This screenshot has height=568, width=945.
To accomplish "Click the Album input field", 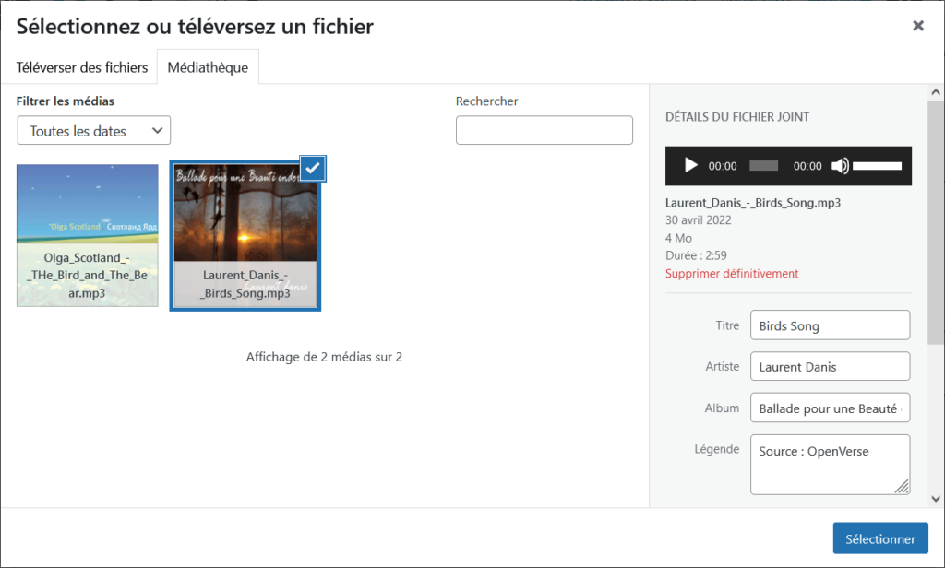I will pyautogui.click(x=830, y=408).
